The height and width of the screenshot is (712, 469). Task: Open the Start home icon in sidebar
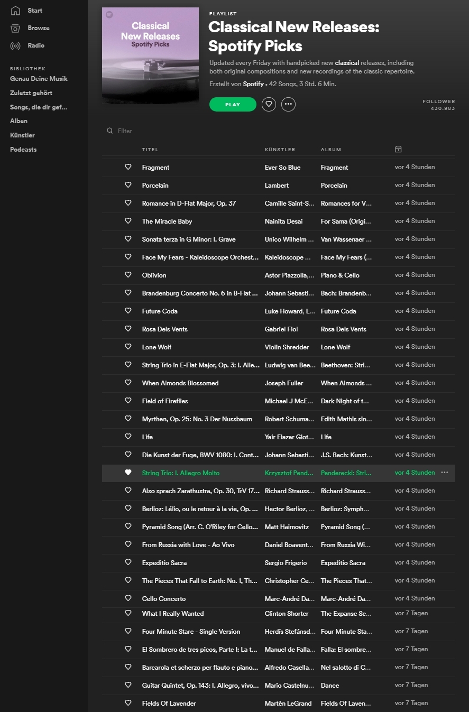pos(15,11)
